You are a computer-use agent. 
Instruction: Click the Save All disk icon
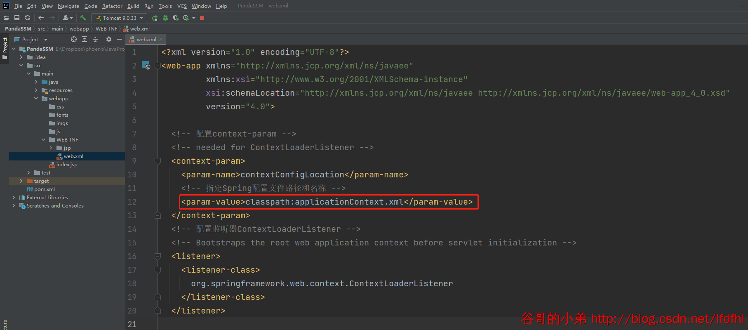click(17, 18)
